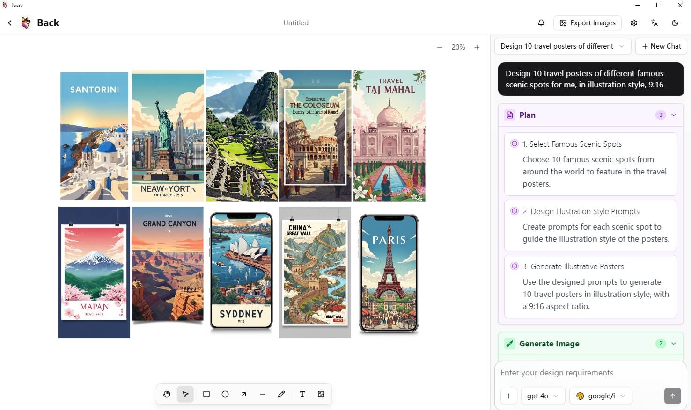Open language translation options
The width and height of the screenshot is (691, 410).
654,23
